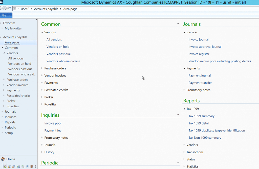Open the Invoice register link
This screenshot has height=169, width=259.
click(x=199, y=54)
